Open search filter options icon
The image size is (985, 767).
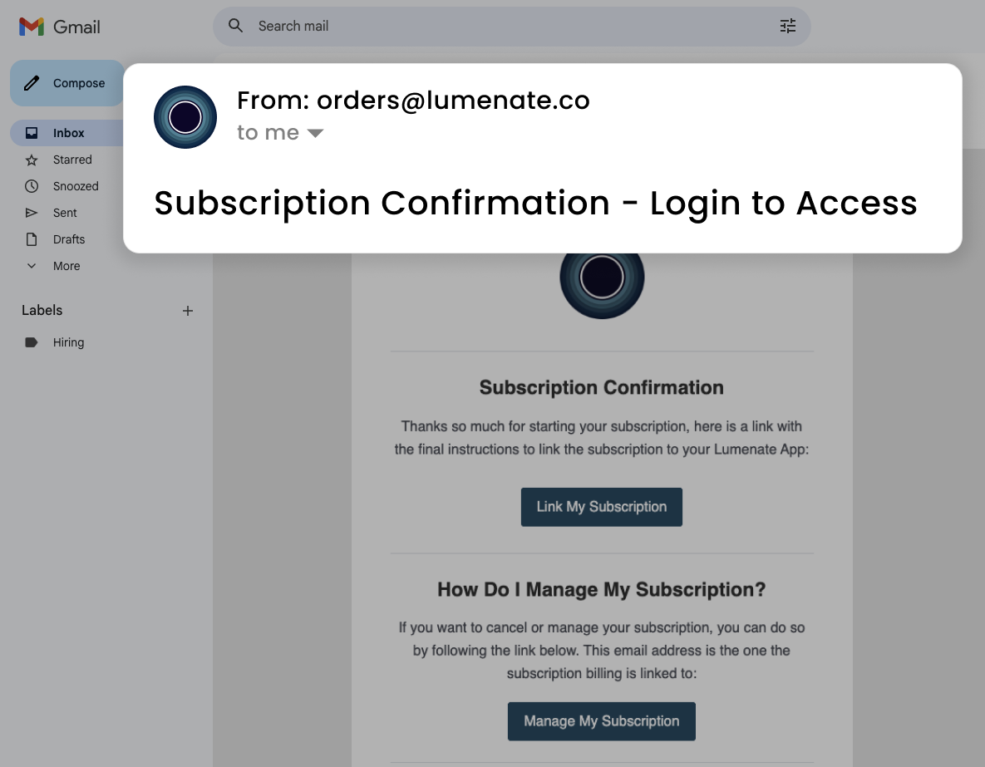coord(787,26)
